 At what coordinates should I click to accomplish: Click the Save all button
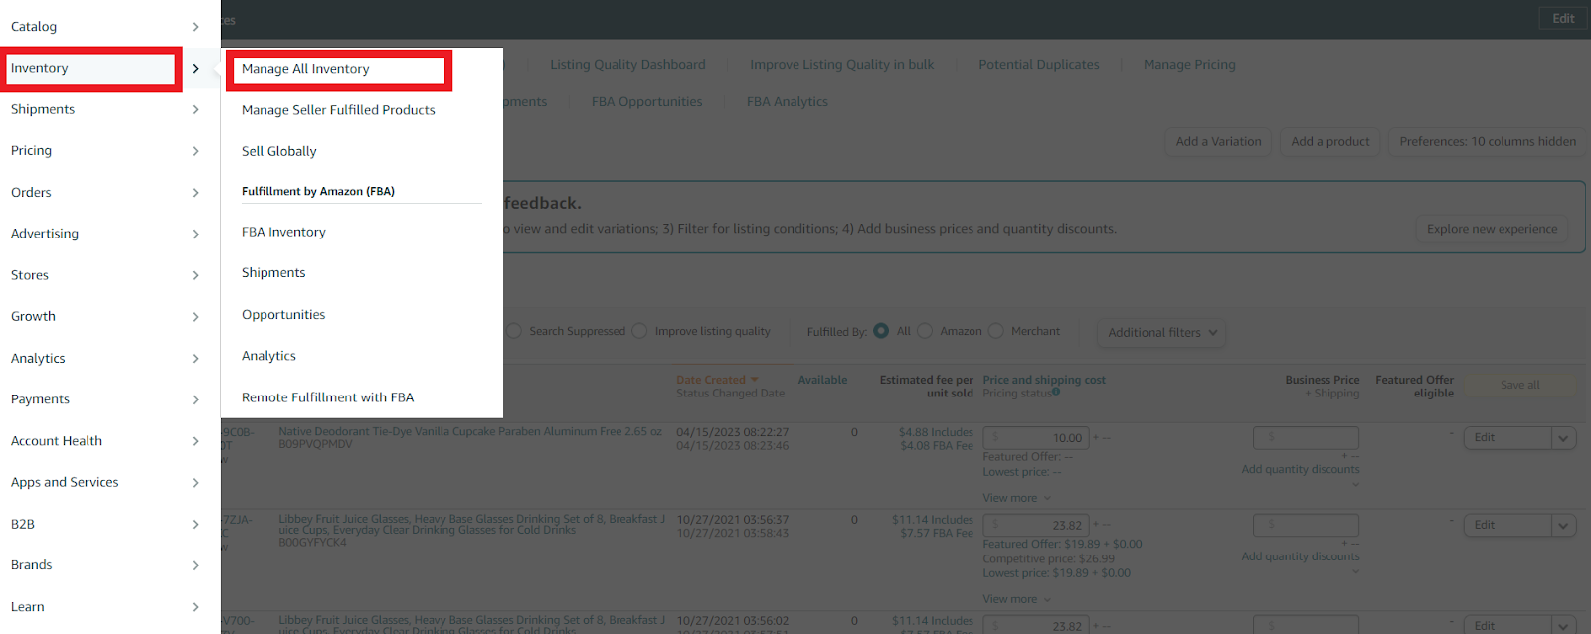[1519, 386]
